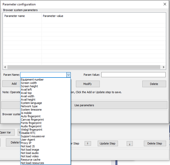170x165 pixels.
Task: Select 'Webgl fingerprint' option
Action: pos(32,130)
